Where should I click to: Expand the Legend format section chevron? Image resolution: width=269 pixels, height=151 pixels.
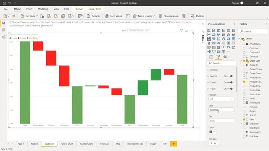click(208, 76)
